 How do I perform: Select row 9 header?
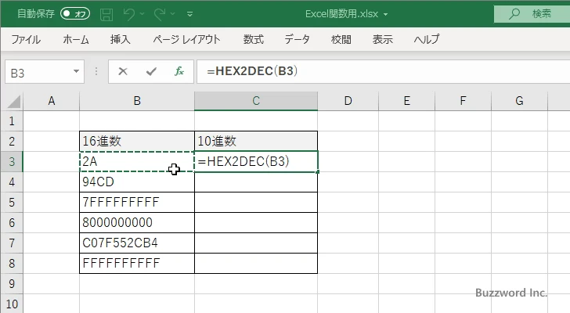(12, 283)
